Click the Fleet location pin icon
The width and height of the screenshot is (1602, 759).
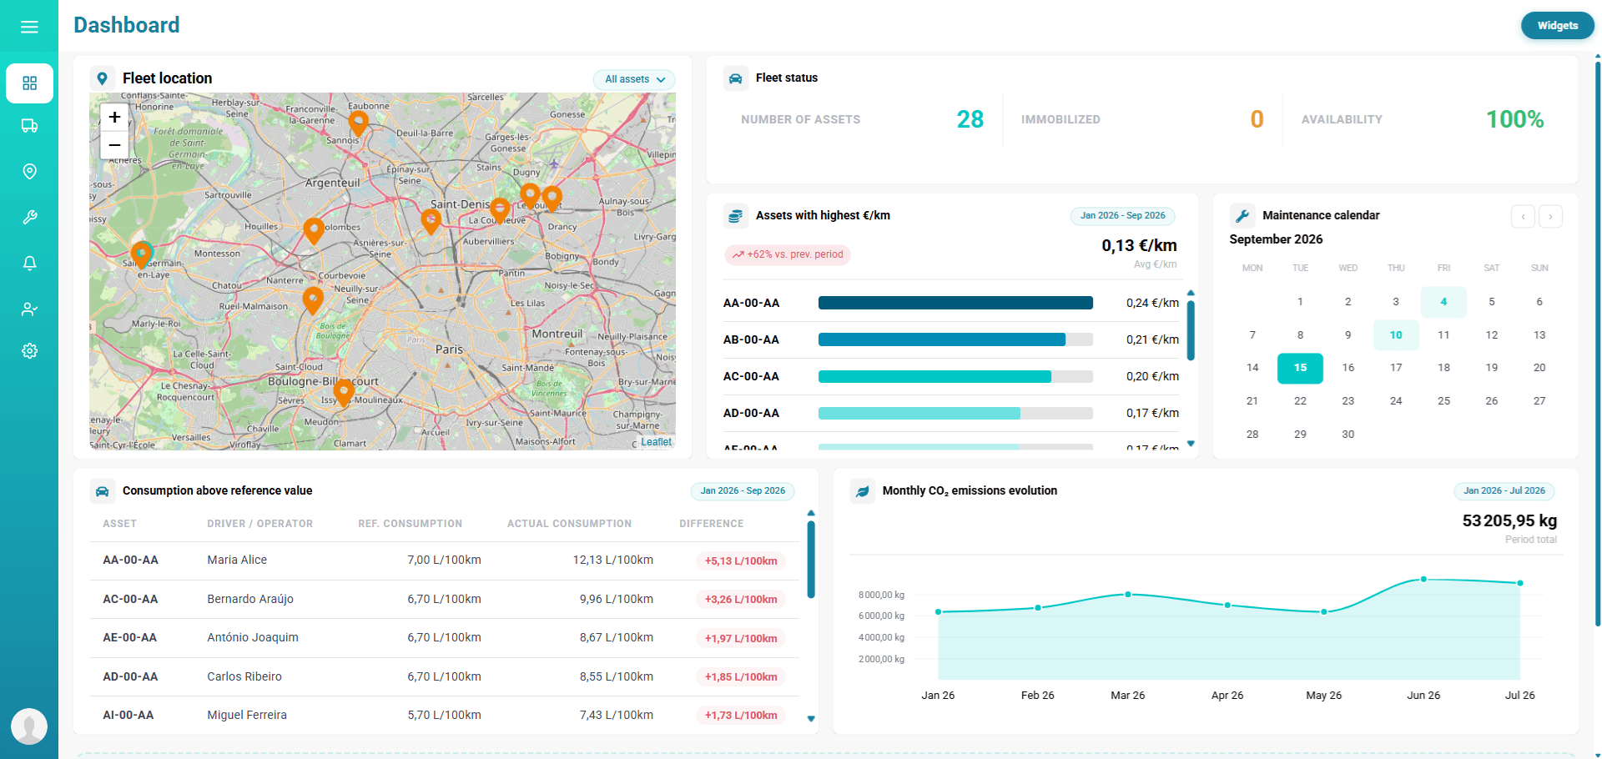click(103, 78)
